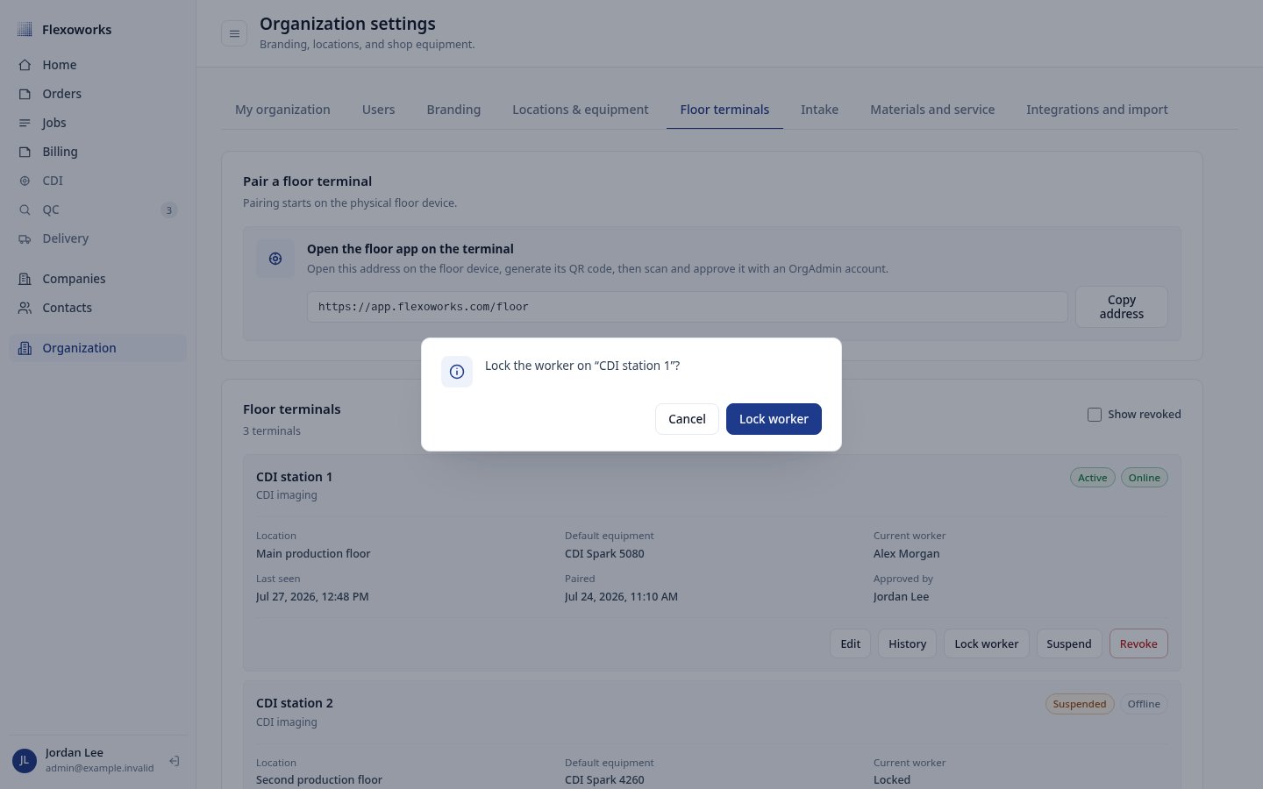This screenshot has height=789, width=1263.
Task: Click the Offline badge on CDI station 2
Action: [1144, 704]
